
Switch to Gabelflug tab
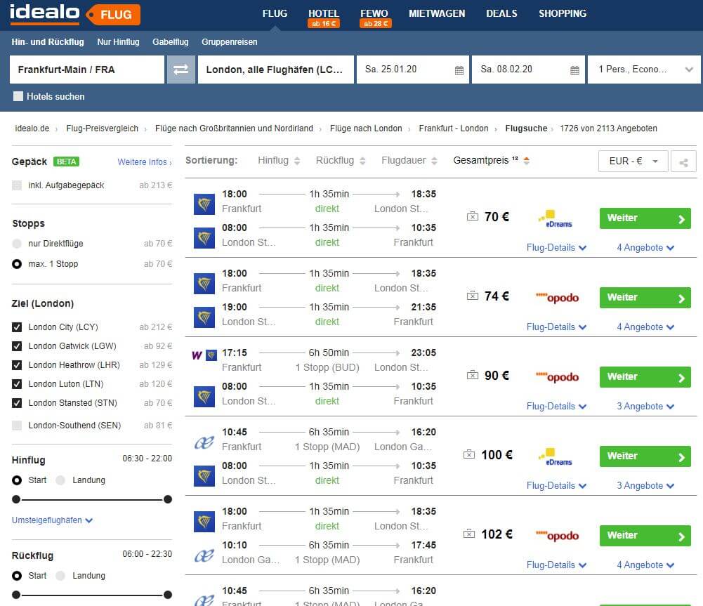pyautogui.click(x=171, y=41)
